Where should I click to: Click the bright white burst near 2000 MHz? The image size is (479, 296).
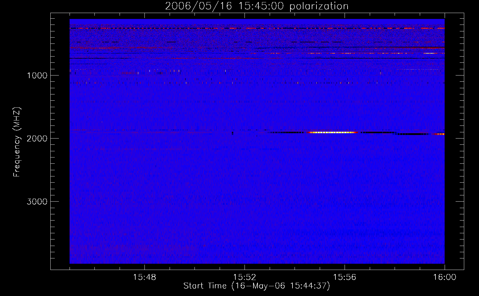tap(333, 132)
